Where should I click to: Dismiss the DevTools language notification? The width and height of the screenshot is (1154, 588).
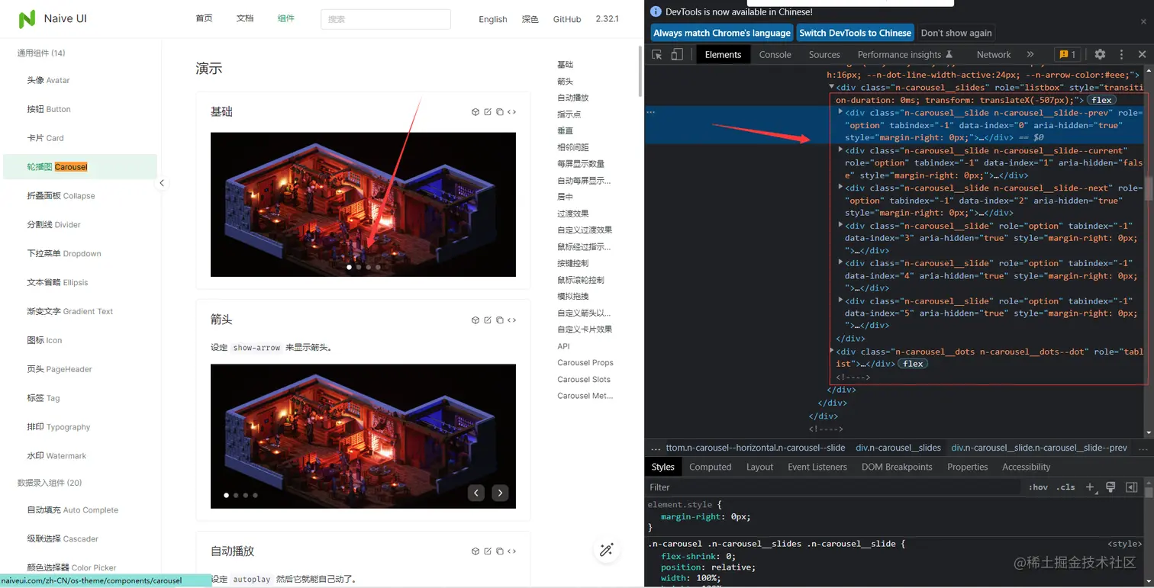(x=1143, y=21)
